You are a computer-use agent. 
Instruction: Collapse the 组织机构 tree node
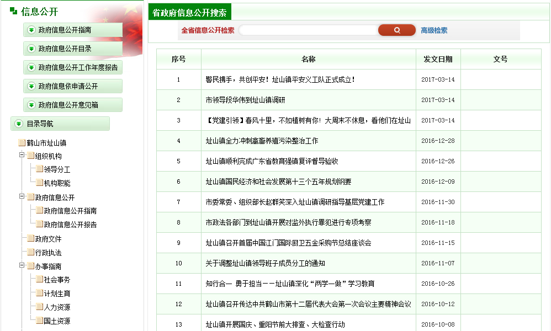click(22, 156)
